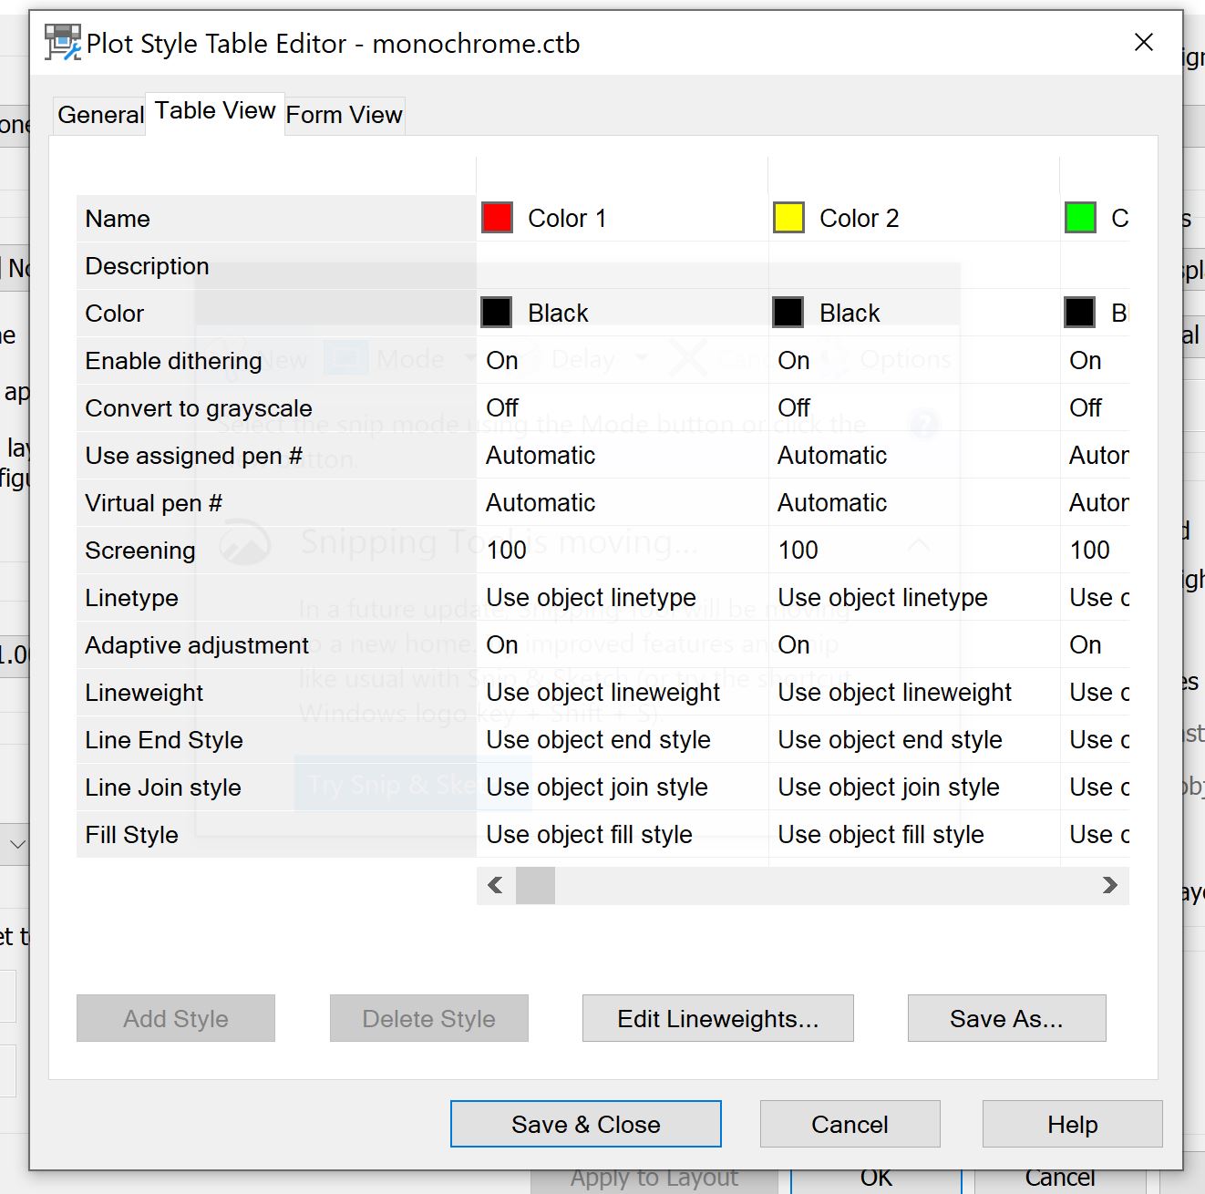Select the red Color 1 swatch
Viewport: 1205px width, 1194px height.
(498, 218)
